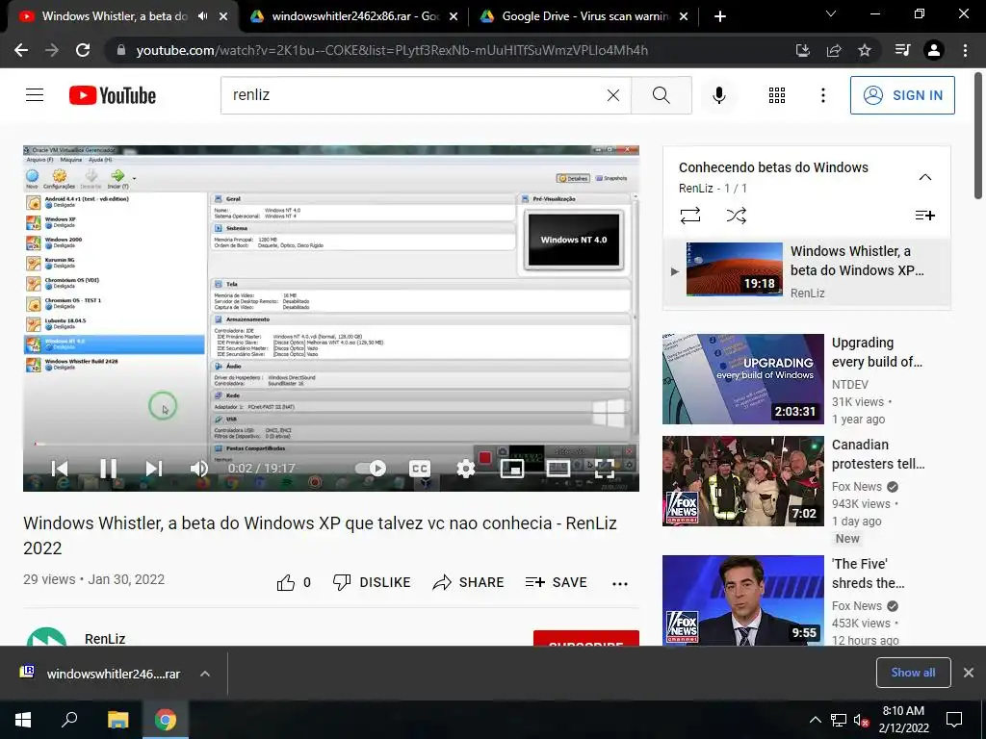Select the Windows Whistler YouTube tab
The image size is (986, 739).
[115, 16]
